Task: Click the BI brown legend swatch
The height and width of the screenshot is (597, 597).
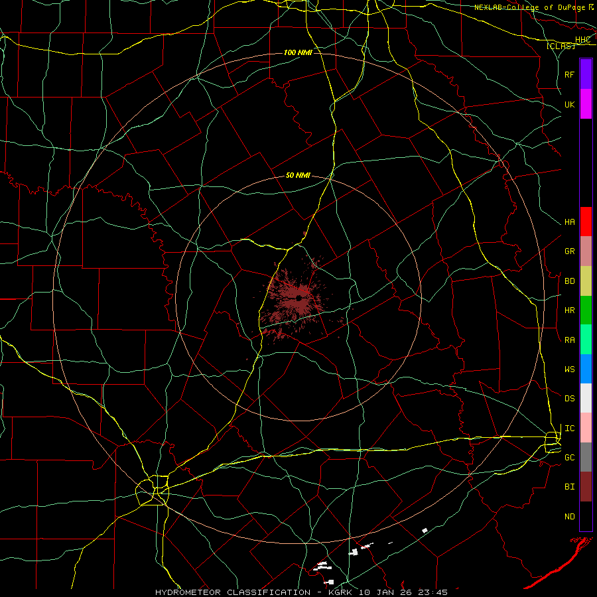Action: (x=586, y=487)
